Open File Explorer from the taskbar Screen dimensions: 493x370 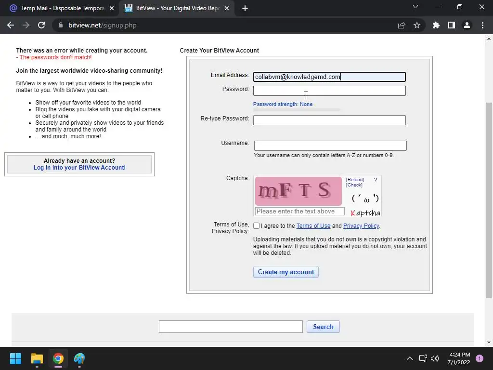(x=37, y=358)
